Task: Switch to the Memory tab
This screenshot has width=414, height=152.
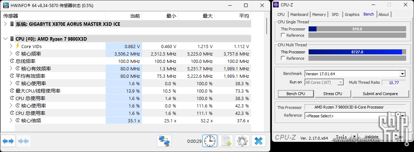Action: coord(319,14)
